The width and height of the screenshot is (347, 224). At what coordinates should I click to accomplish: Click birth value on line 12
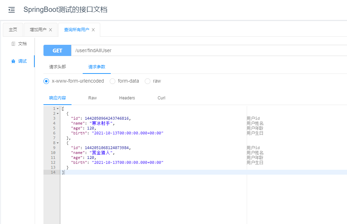(x=128, y=162)
